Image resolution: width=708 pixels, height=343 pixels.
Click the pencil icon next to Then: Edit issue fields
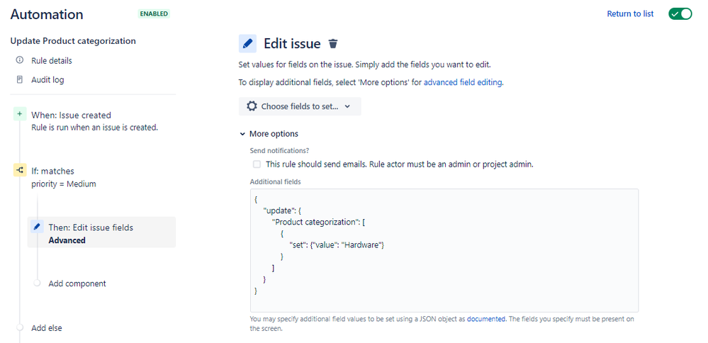pos(37,227)
